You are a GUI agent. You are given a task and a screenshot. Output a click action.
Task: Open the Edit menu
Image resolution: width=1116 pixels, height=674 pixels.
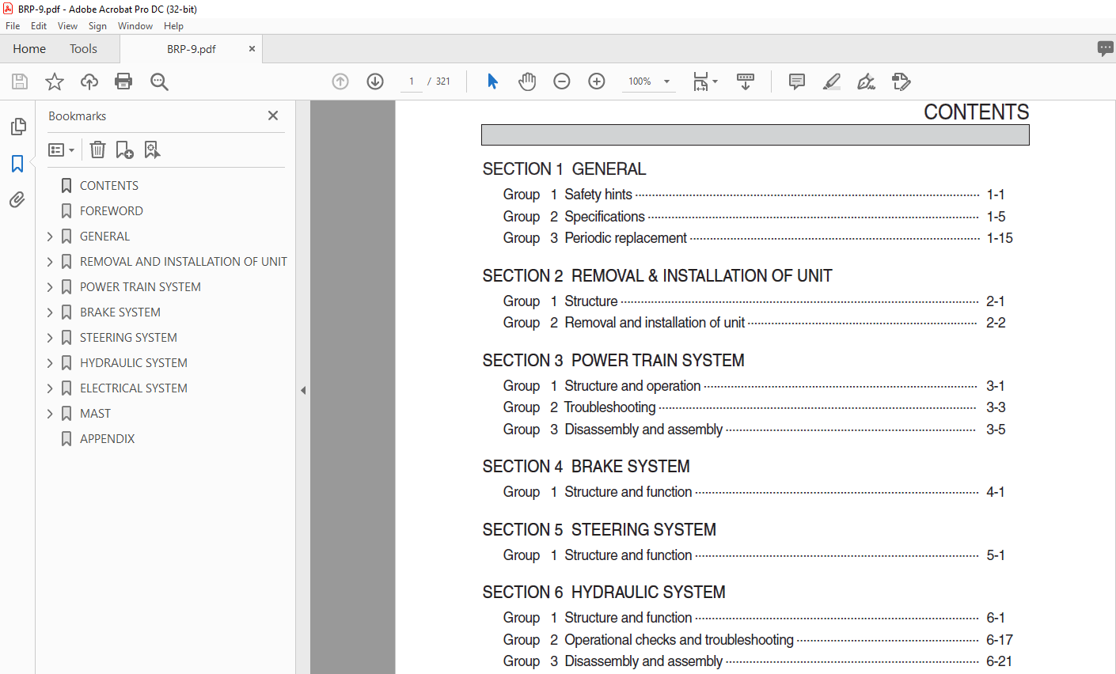pyautogui.click(x=39, y=26)
